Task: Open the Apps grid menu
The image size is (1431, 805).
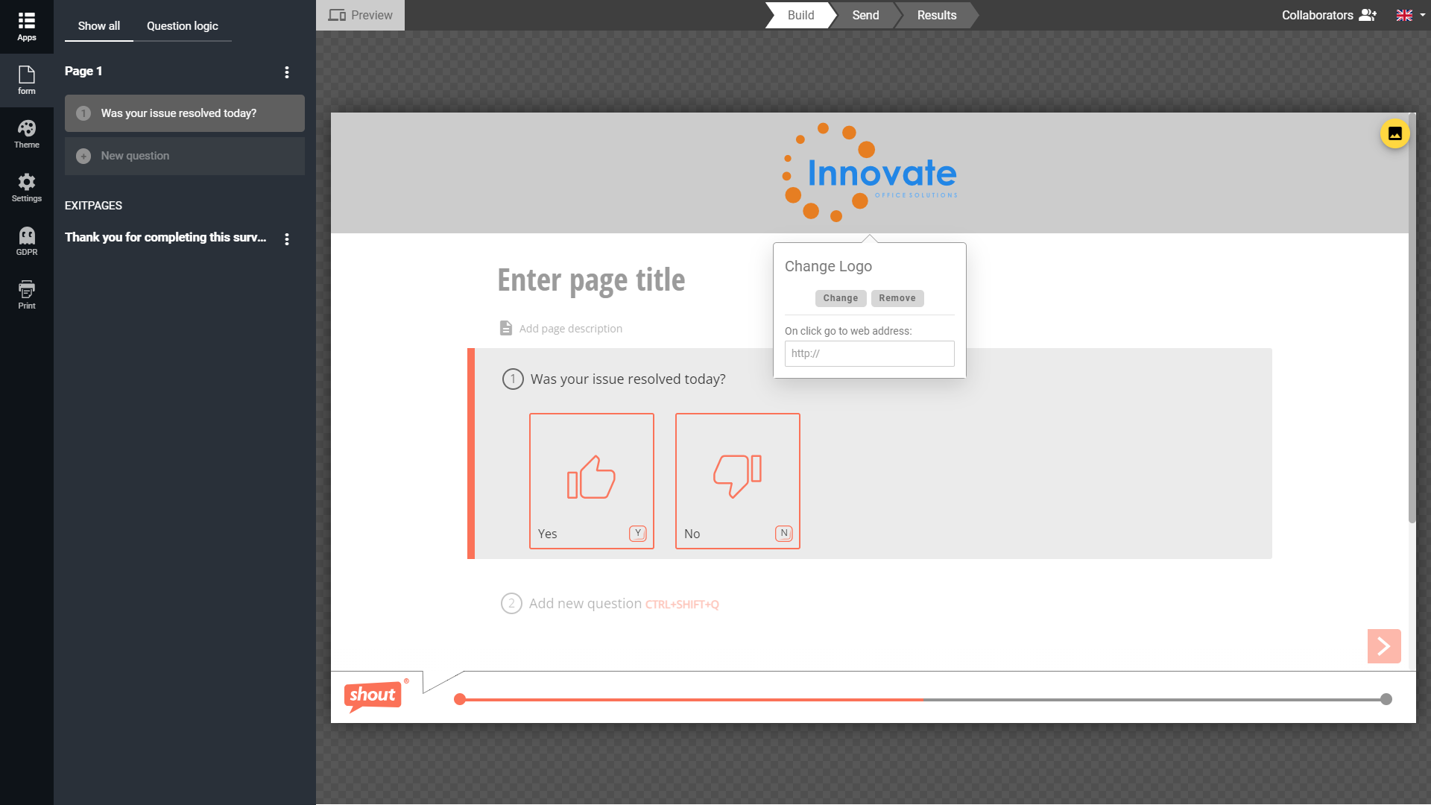Action: tap(27, 26)
